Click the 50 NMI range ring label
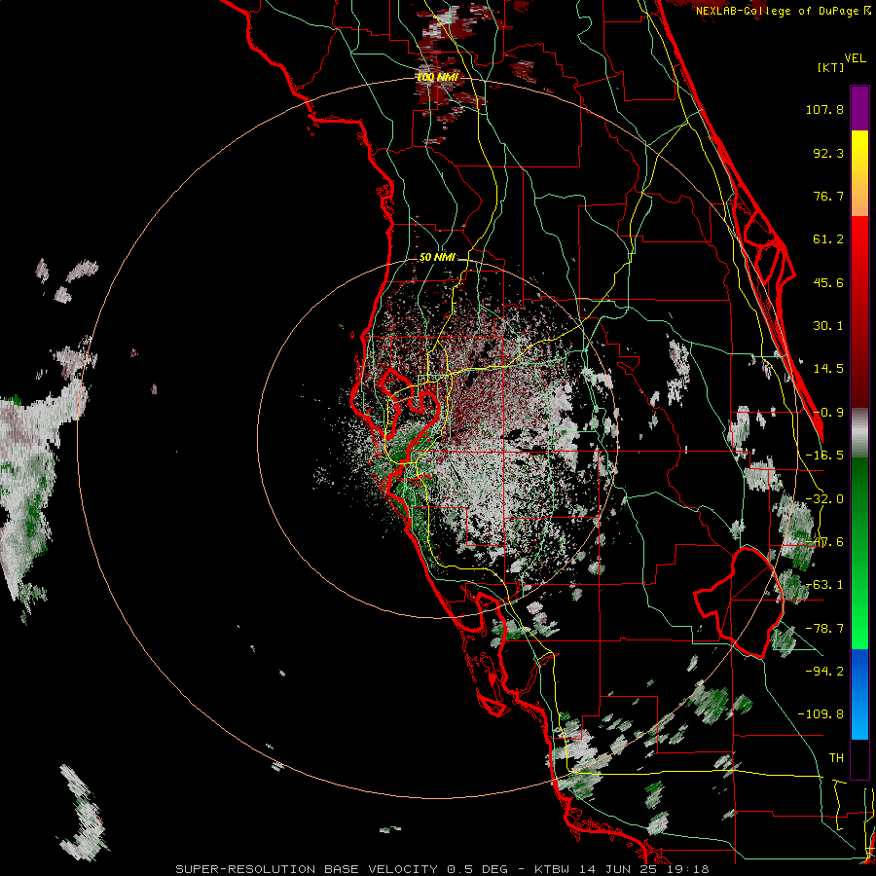876x876 pixels. pos(437,258)
